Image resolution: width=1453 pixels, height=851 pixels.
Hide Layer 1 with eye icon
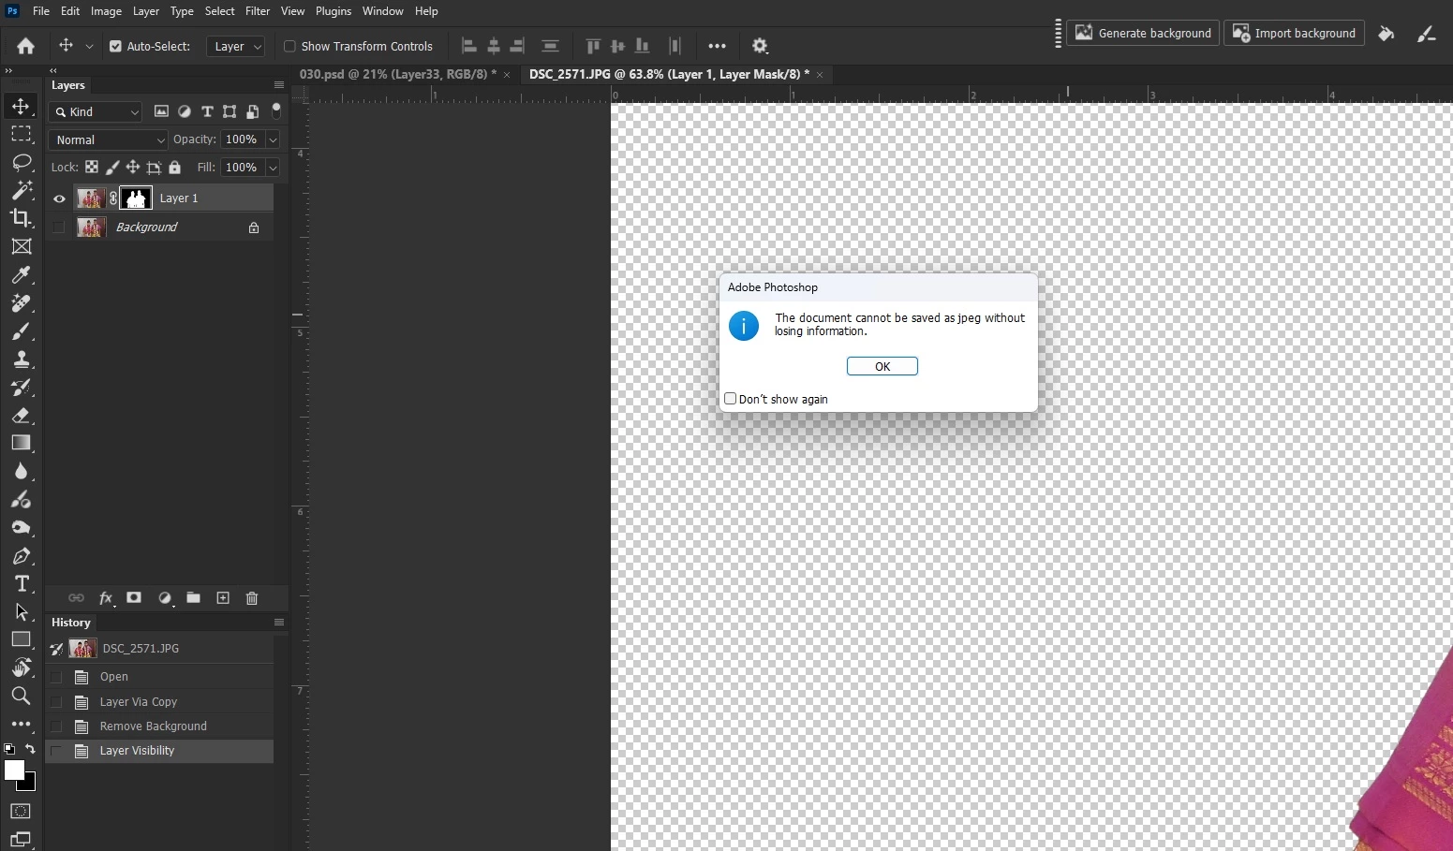(59, 198)
